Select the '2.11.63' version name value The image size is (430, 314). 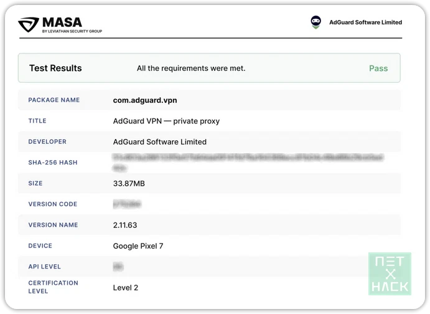(125, 226)
